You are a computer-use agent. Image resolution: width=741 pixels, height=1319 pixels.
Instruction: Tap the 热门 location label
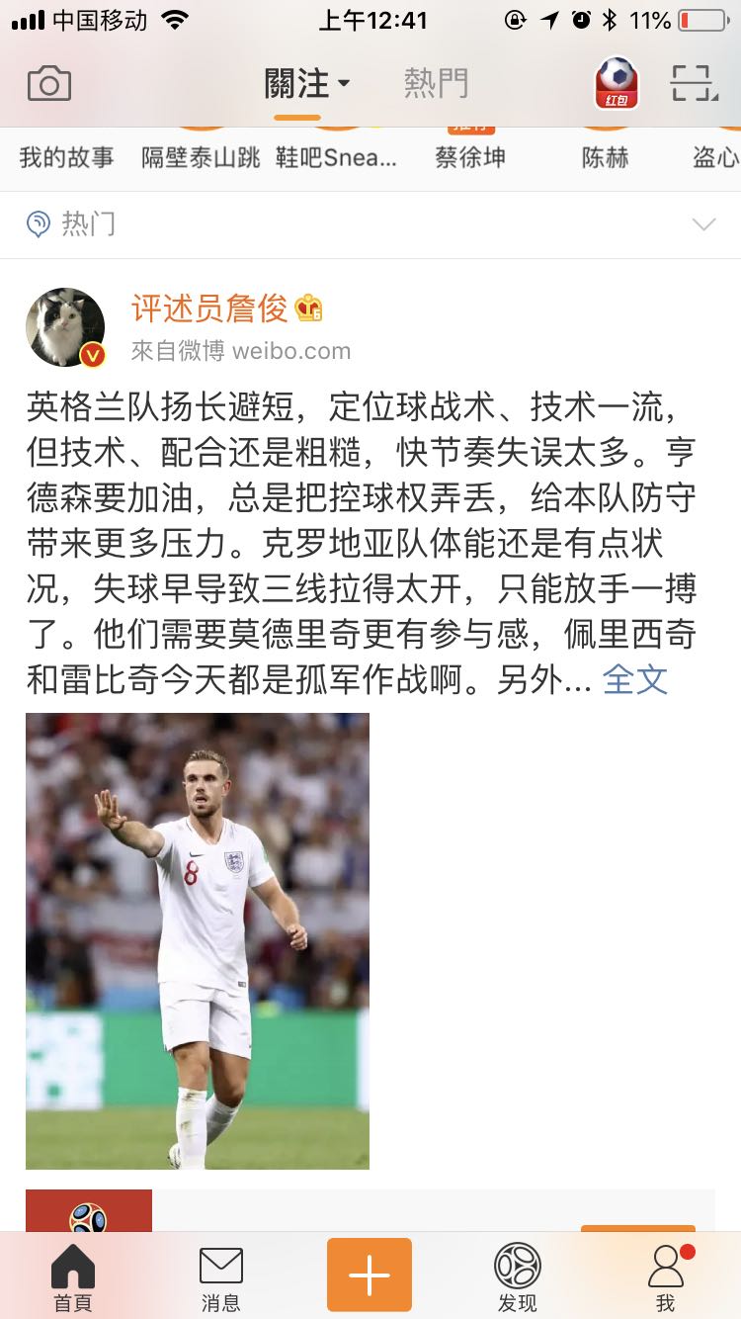88,224
